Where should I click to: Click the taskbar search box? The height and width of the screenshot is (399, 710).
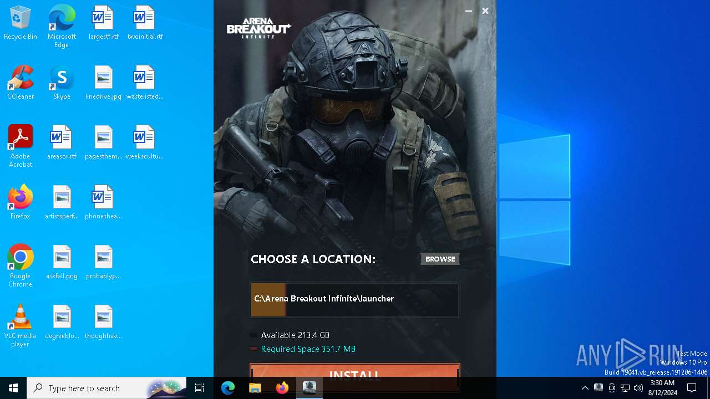pyautogui.click(x=106, y=388)
